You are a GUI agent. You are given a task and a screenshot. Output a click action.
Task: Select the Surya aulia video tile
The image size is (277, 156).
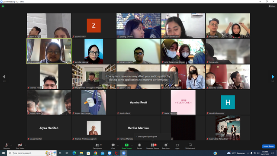pos(228,51)
